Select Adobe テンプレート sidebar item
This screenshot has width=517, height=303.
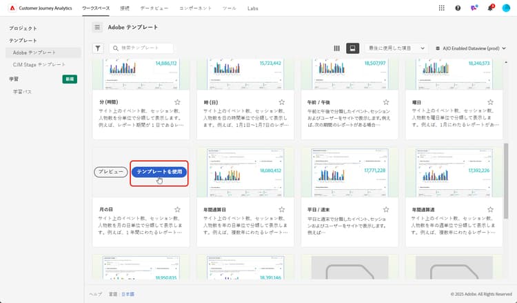tap(43, 52)
